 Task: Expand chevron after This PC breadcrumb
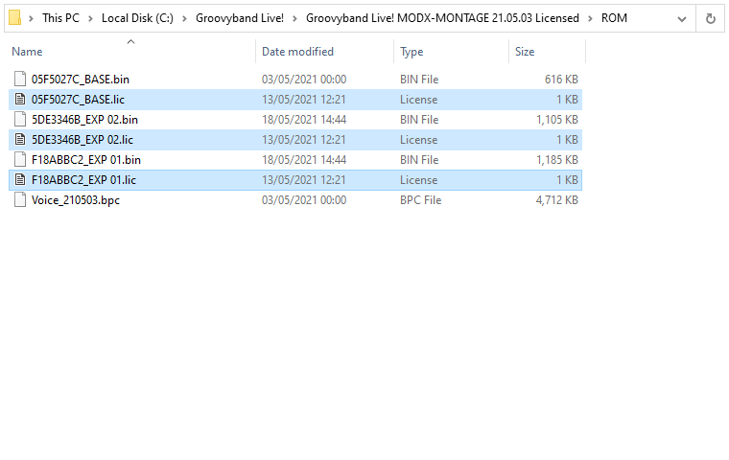(91, 18)
